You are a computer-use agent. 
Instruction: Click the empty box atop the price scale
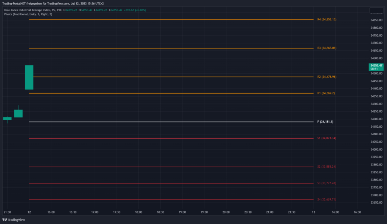pyautogui.click(x=376, y=11)
